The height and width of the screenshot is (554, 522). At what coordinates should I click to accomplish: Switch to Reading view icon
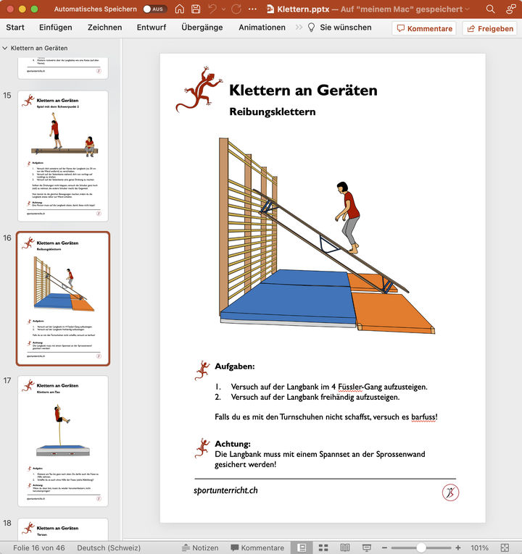(345, 548)
